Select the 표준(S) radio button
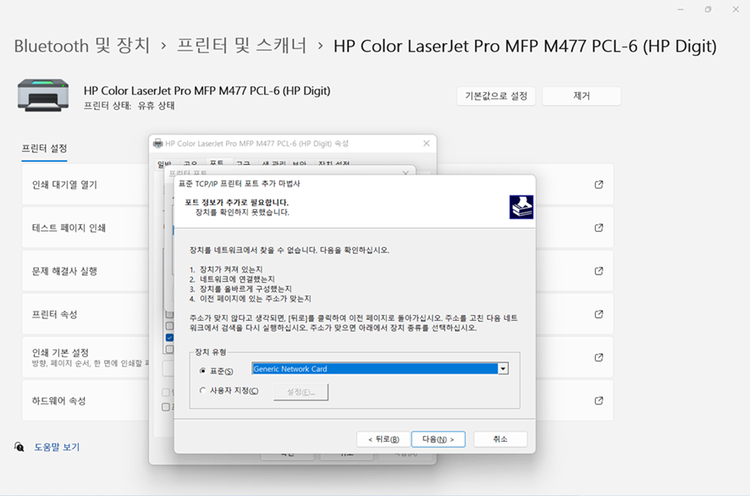 (x=203, y=372)
